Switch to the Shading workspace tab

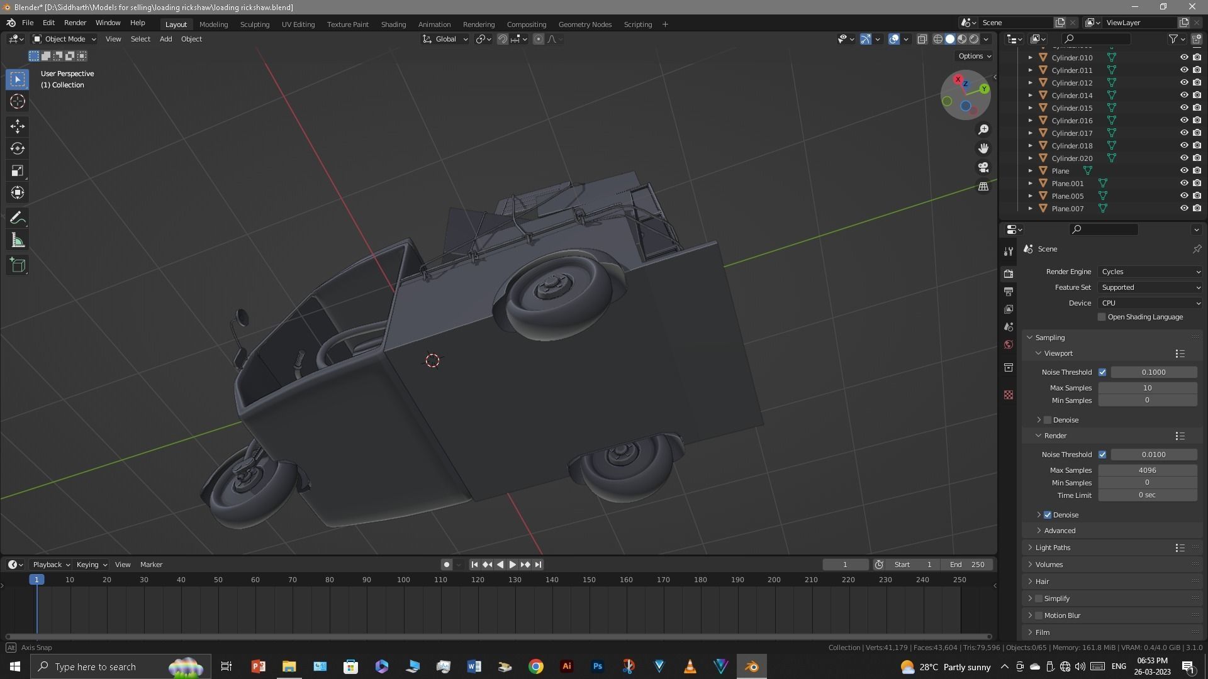point(393,24)
